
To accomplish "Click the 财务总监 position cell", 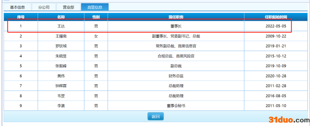I will click(x=176, y=76).
